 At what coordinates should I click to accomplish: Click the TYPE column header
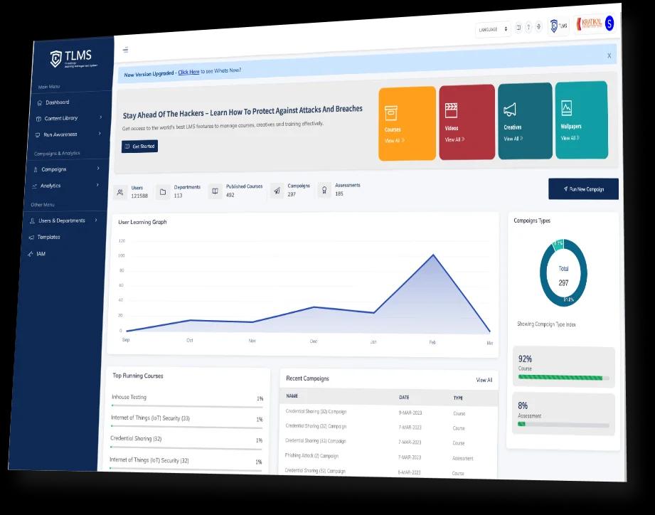(x=458, y=398)
